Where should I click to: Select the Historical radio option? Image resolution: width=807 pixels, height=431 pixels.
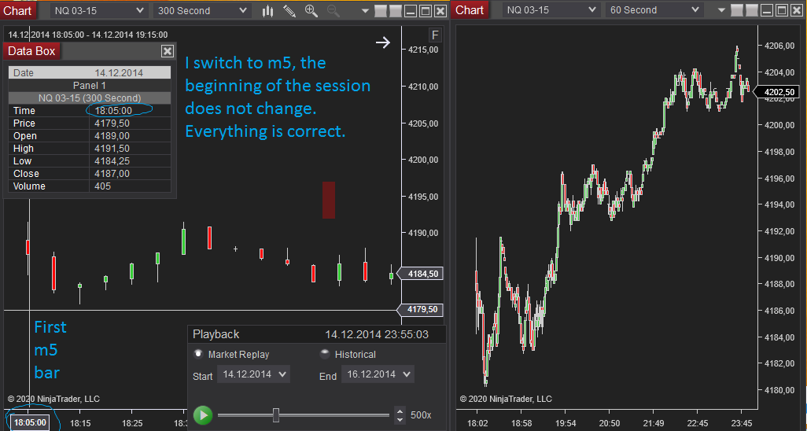click(x=325, y=355)
